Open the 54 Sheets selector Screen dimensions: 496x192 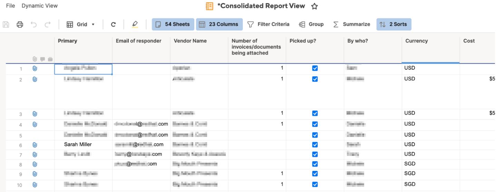click(173, 24)
